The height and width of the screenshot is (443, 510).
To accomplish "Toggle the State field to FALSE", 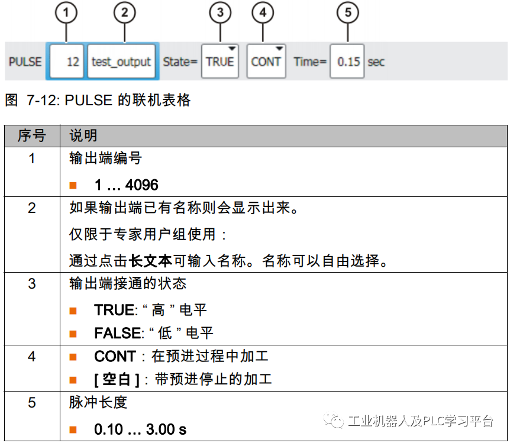I will pos(220,61).
